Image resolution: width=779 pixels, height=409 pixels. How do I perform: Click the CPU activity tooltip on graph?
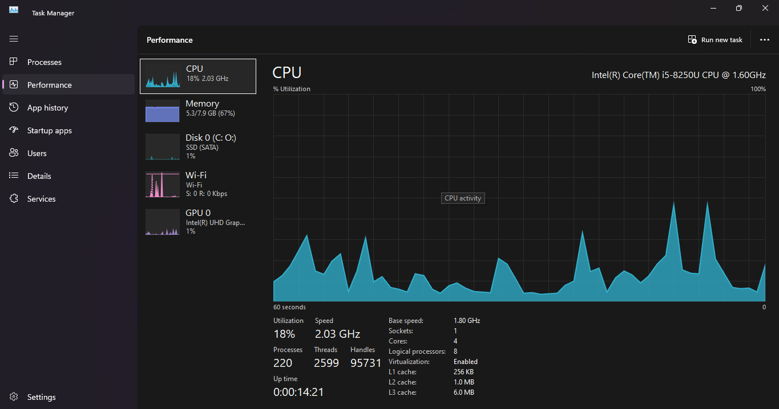pos(463,198)
